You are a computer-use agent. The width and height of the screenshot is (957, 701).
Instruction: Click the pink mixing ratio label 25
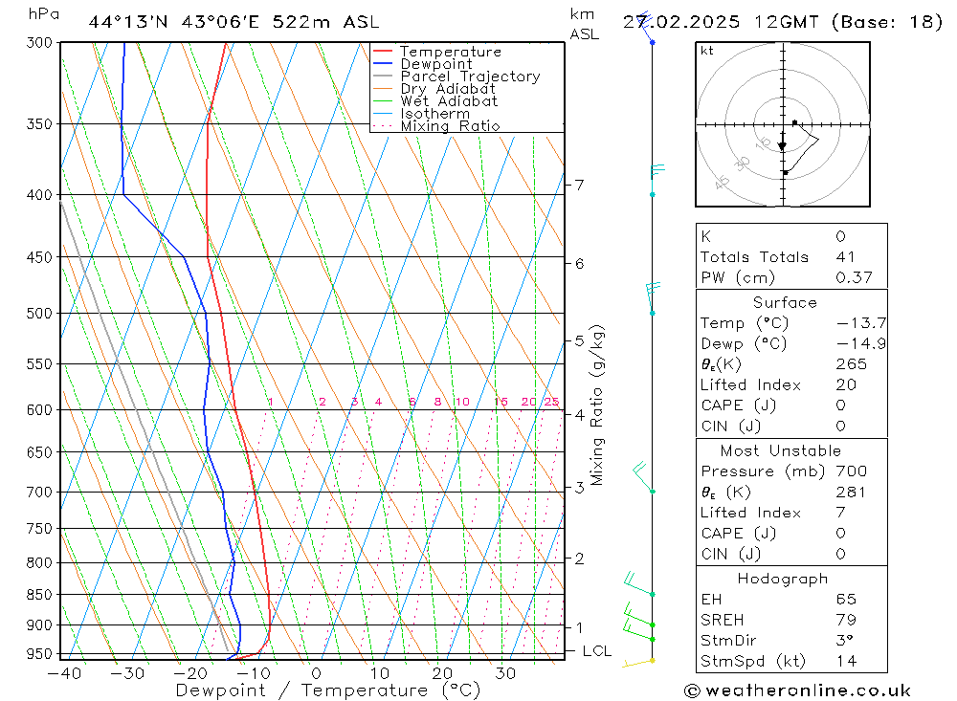click(552, 402)
